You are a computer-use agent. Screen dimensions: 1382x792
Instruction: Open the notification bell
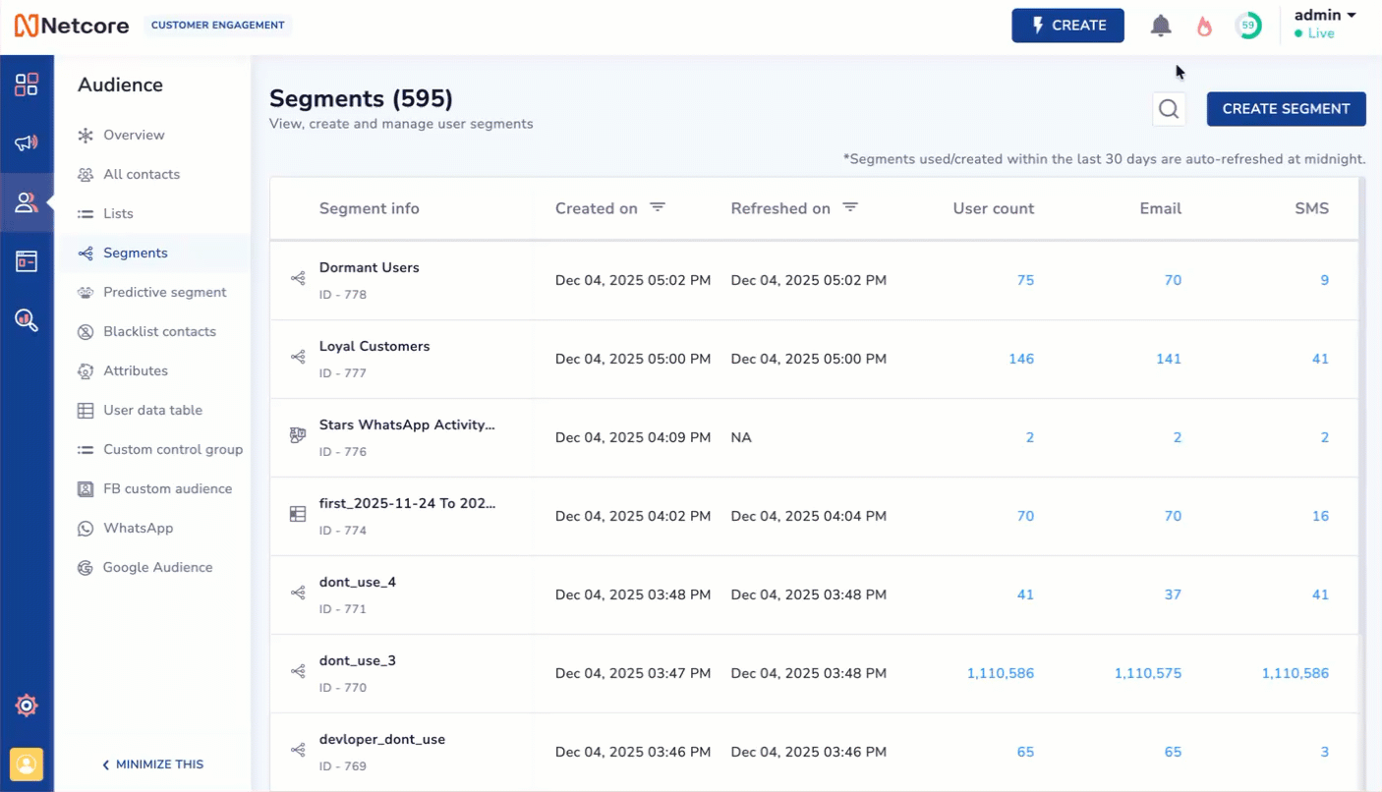pyautogui.click(x=1161, y=26)
